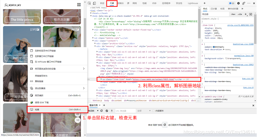Image resolution: width=257 pixels, height=137 pixels.
Task: Expand the div archive-title node
Action: (x=95, y=43)
